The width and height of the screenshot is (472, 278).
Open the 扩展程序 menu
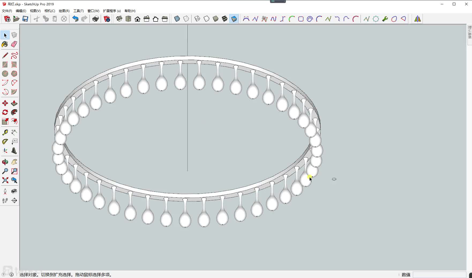112,11
